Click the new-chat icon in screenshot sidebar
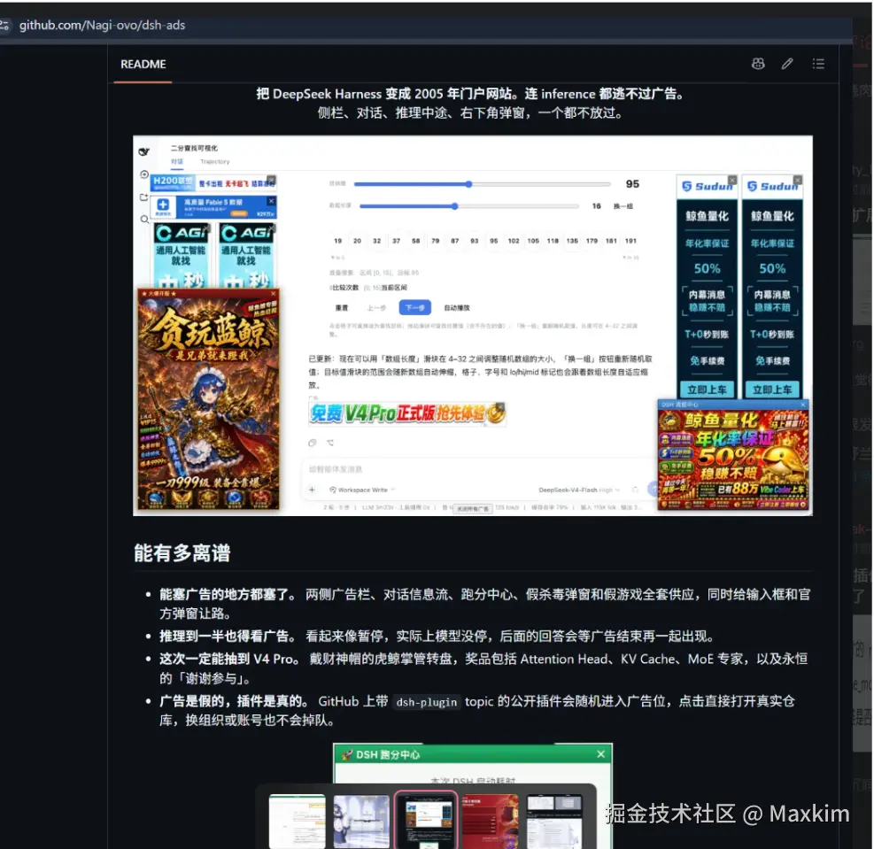The width and height of the screenshot is (874, 849). click(143, 197)
